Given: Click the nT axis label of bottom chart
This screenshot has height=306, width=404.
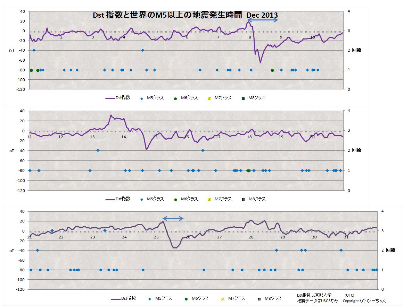Looking at the screenshot, I should [12, 250].
